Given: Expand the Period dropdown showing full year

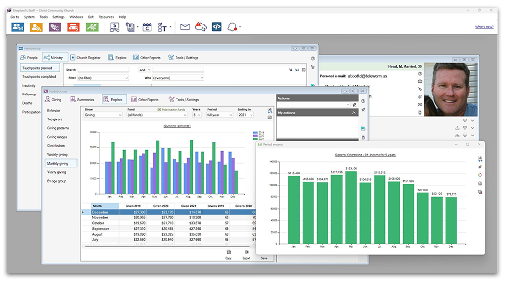Looking at the screenshot, I should (219, 115).
